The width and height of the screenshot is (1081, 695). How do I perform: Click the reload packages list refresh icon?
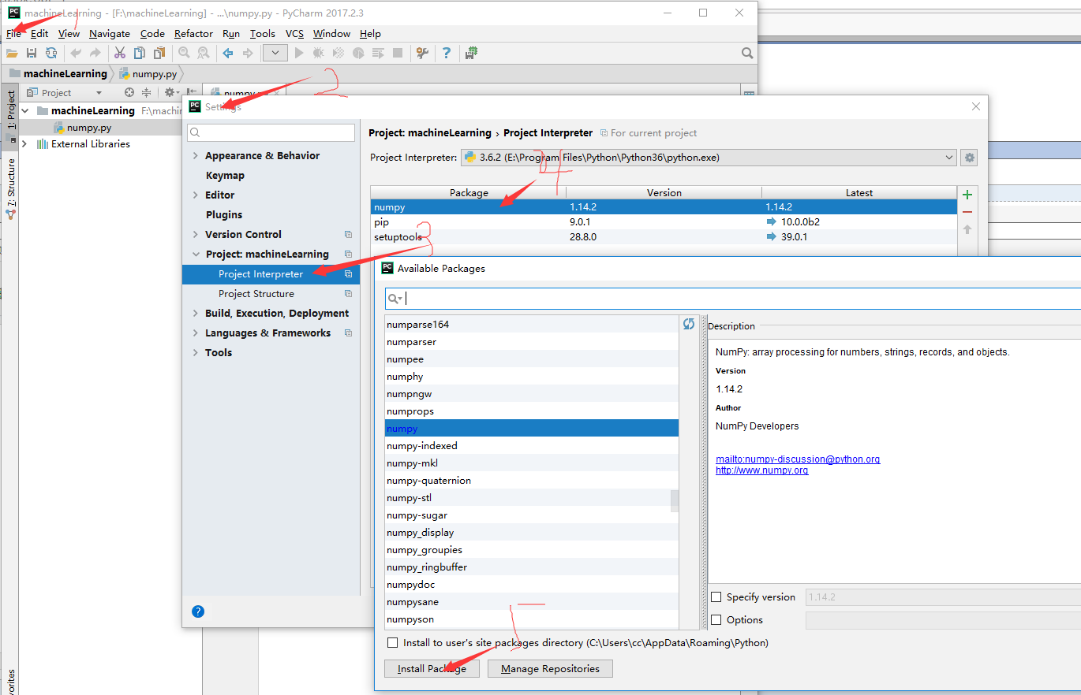click(689, 324)
